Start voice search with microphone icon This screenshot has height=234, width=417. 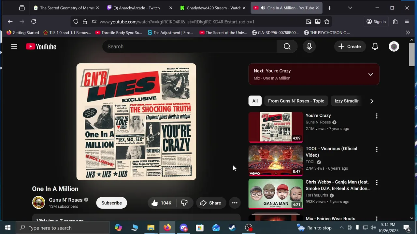click(309, 46)
